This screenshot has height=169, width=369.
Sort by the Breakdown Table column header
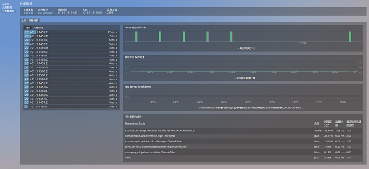pos(135,124)
